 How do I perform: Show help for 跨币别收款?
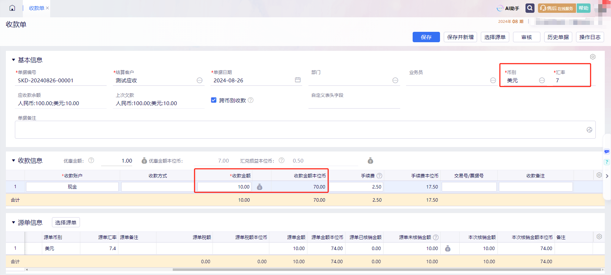tap(251, 100)
